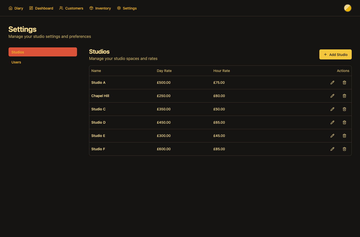This screenshot has height=237, width=360.
Task: Click the Settings gear icon
Action: tap(119, 8)
